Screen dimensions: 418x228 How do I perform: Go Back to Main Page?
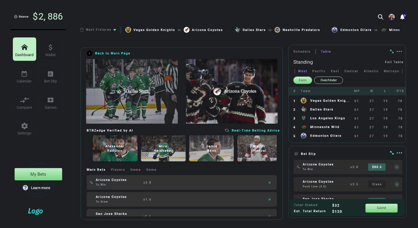(x=110, y=53)
